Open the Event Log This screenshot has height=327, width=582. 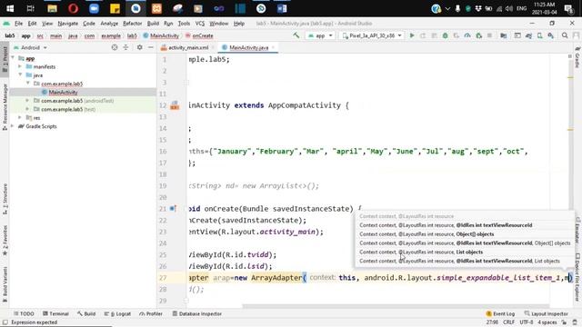(x=500, y=313)
